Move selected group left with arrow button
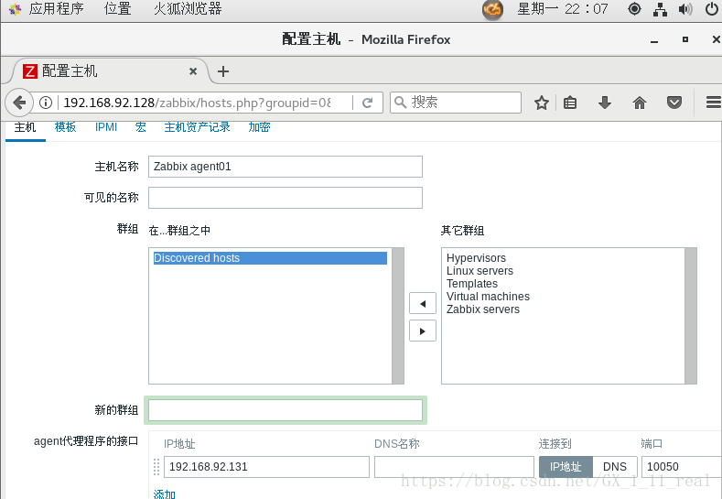722x499 pixels. click(423, 304)
